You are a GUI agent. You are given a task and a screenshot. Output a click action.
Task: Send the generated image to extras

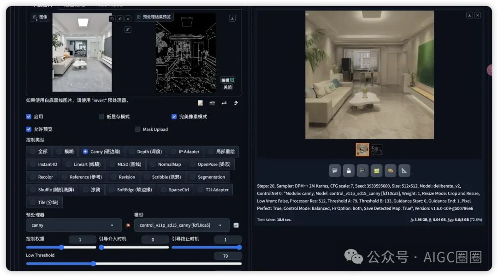403,171
